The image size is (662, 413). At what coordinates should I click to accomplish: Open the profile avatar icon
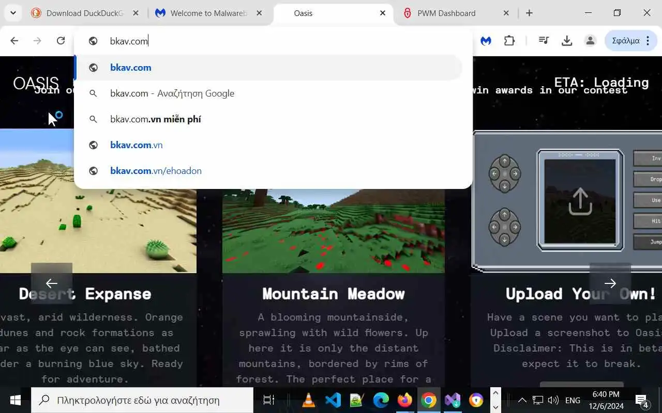click(590, 41)
